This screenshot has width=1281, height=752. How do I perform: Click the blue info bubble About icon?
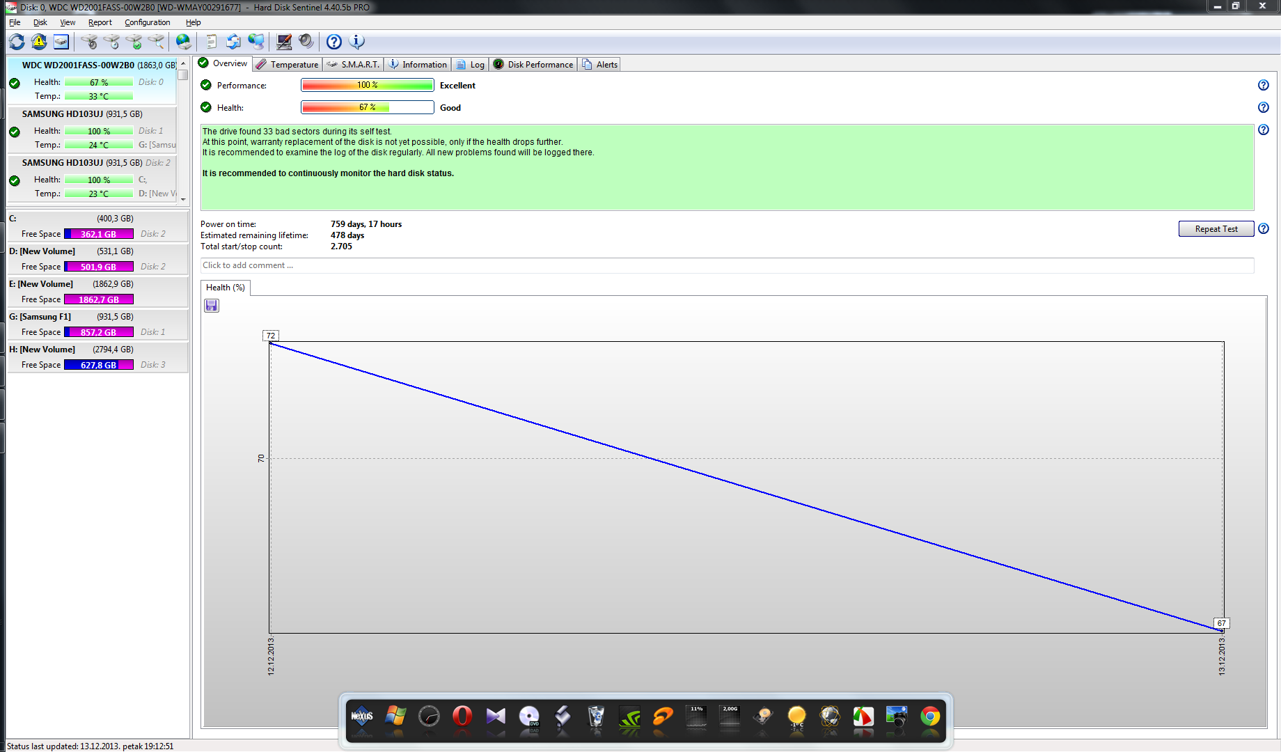pyautogui.click(x=357, y=42)
